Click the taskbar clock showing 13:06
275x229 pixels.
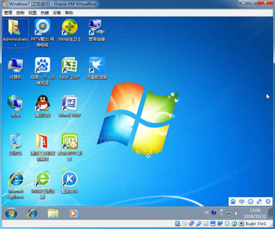(254, 213)
